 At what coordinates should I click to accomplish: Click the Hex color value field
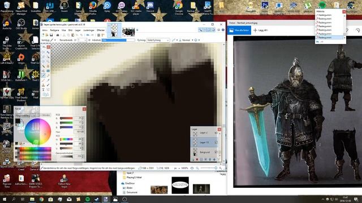click(x=79, y=131)
